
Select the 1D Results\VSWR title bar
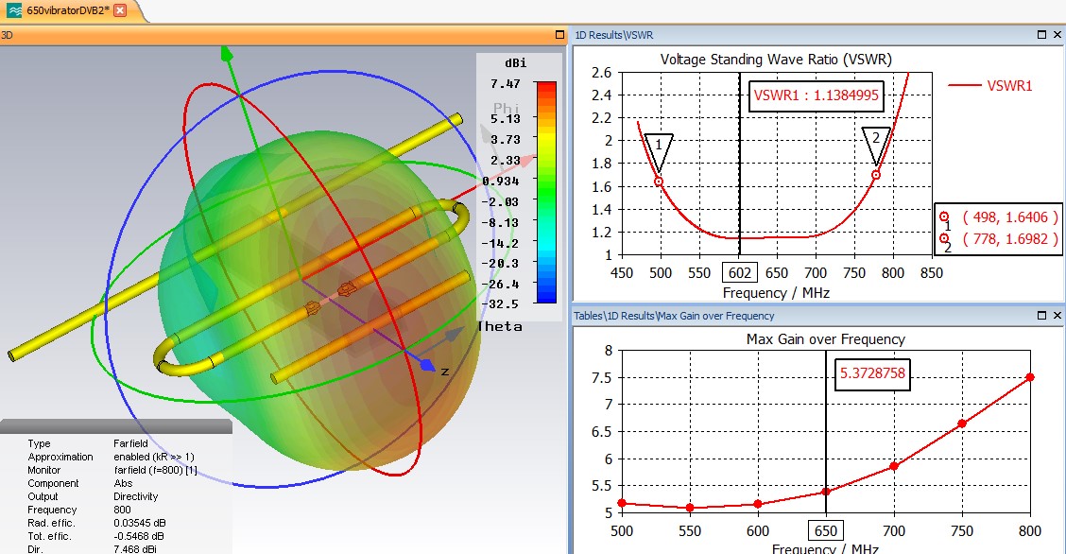[x=819, y=35]
